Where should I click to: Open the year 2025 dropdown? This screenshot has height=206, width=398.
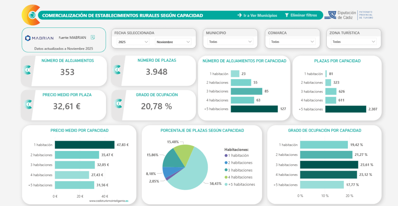(133, 42)
